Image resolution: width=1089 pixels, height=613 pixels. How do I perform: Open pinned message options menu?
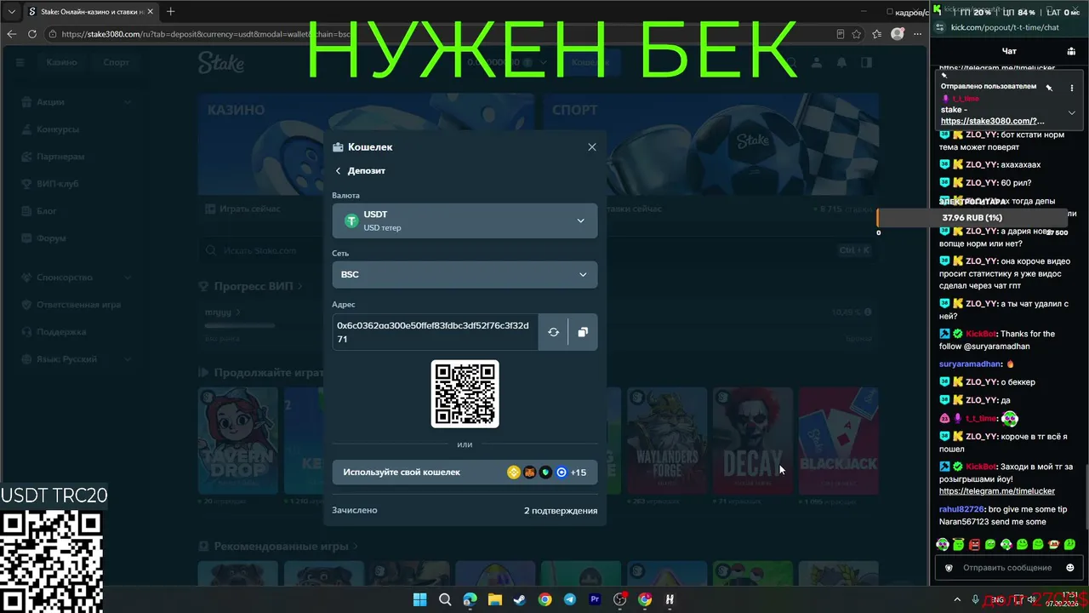click(x=1072, y=88)
